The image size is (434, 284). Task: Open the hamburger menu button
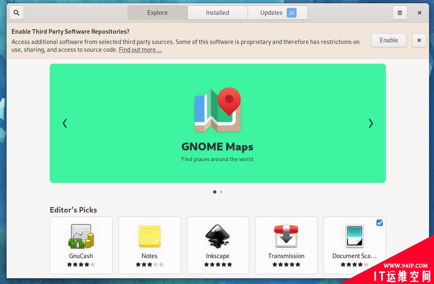[x=400, y=13]
